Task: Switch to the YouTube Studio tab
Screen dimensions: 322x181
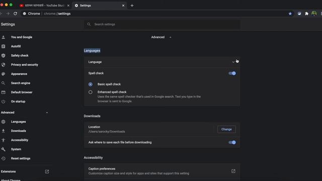Action: [45, 6]
